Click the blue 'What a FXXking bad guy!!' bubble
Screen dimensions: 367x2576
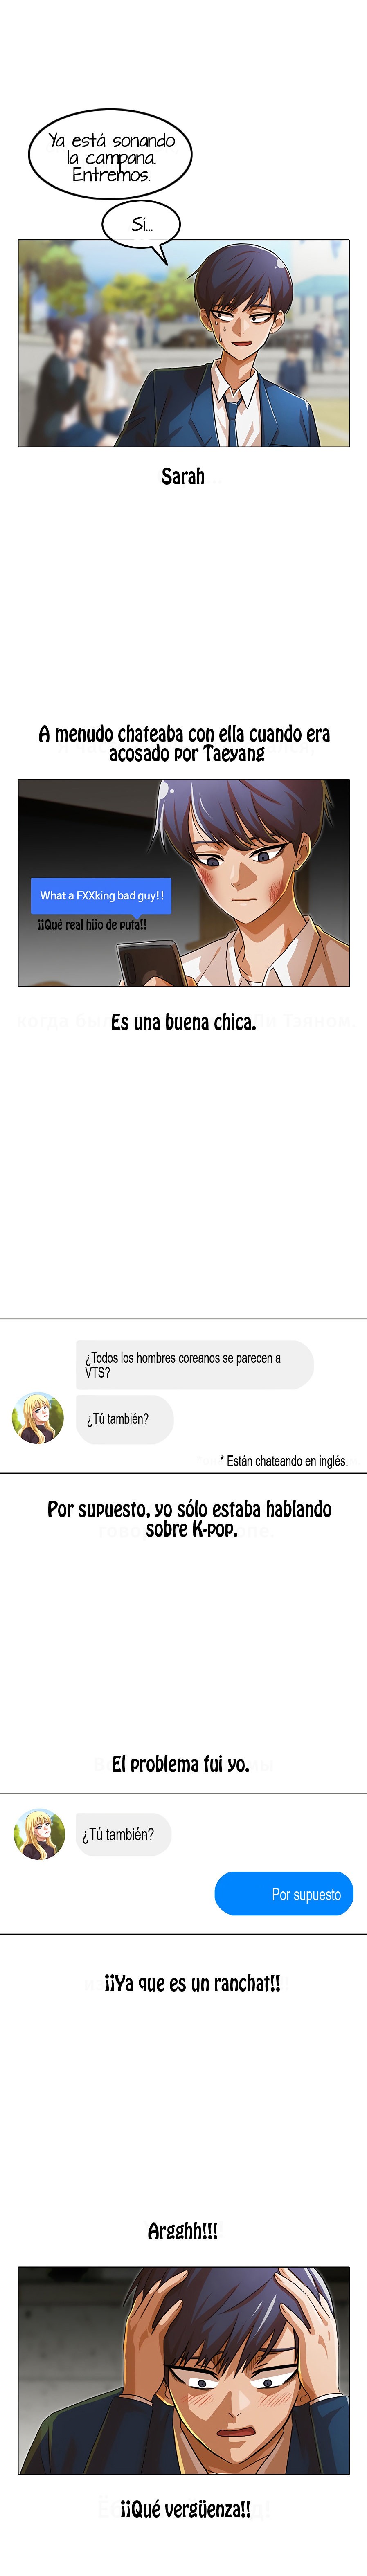102,895
